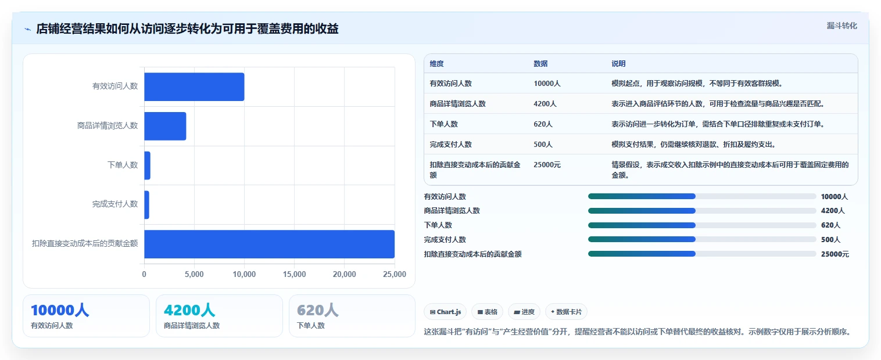This screenshot has width=881, height=360.
Task: Click the 620人 table cell
Action: [x=543, y=124]
